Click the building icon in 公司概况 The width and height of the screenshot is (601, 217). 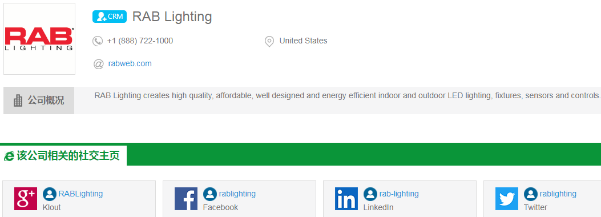[x=18, y=101]
